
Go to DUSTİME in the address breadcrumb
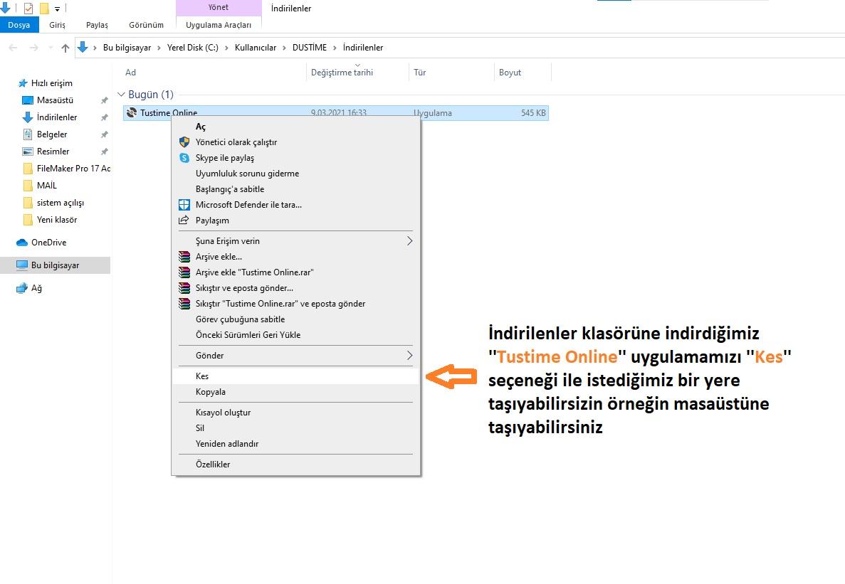[310, 48]
